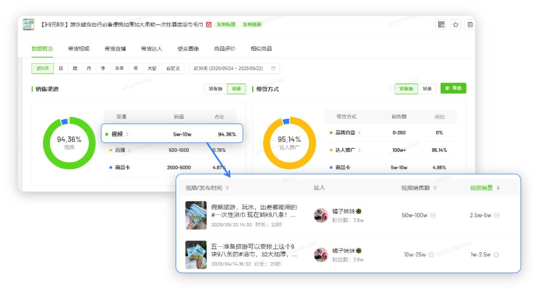Open 橘子妹妹 avatar in the 2026/05/30 video row
539x293 pixels.
tap(321, 215)
